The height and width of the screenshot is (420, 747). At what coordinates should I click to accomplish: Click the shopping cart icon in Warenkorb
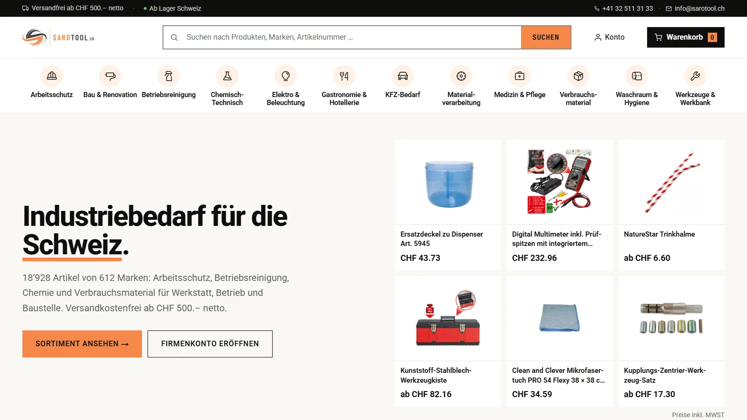tap(658, 37)
